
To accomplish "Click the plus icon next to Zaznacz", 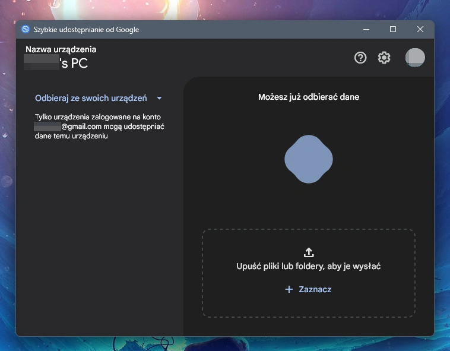I will click(289, 289).
